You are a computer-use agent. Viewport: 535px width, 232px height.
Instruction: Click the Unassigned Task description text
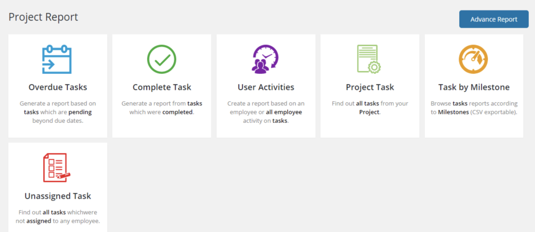coord(57,216)
